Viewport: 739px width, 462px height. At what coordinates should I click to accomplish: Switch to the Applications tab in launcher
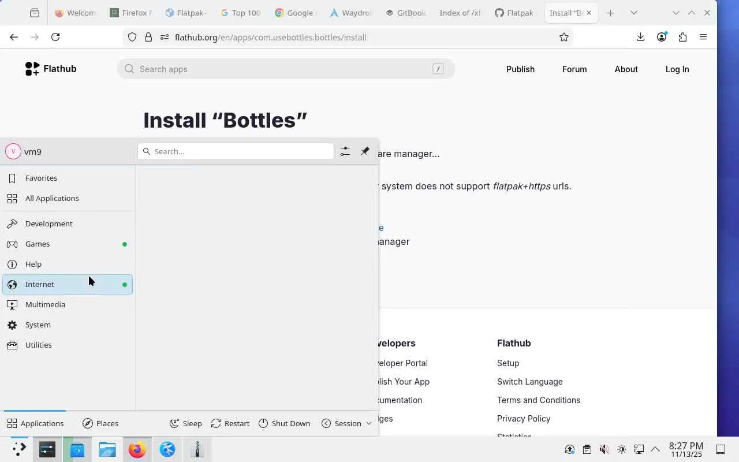[x=35, y=423]
